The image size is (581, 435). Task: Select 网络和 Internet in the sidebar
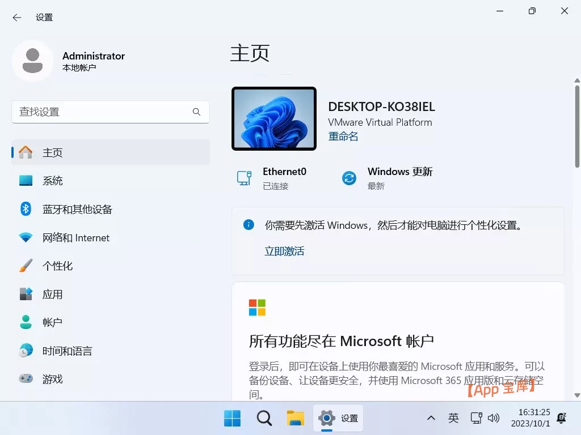pyautogui.click(x=77, y=237)
